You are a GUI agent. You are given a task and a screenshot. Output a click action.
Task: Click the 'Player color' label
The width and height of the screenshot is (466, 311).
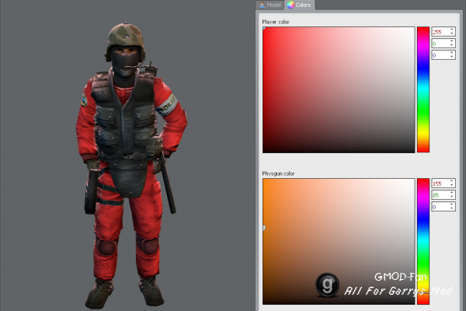pyautogui.click(x=276, y=22)
